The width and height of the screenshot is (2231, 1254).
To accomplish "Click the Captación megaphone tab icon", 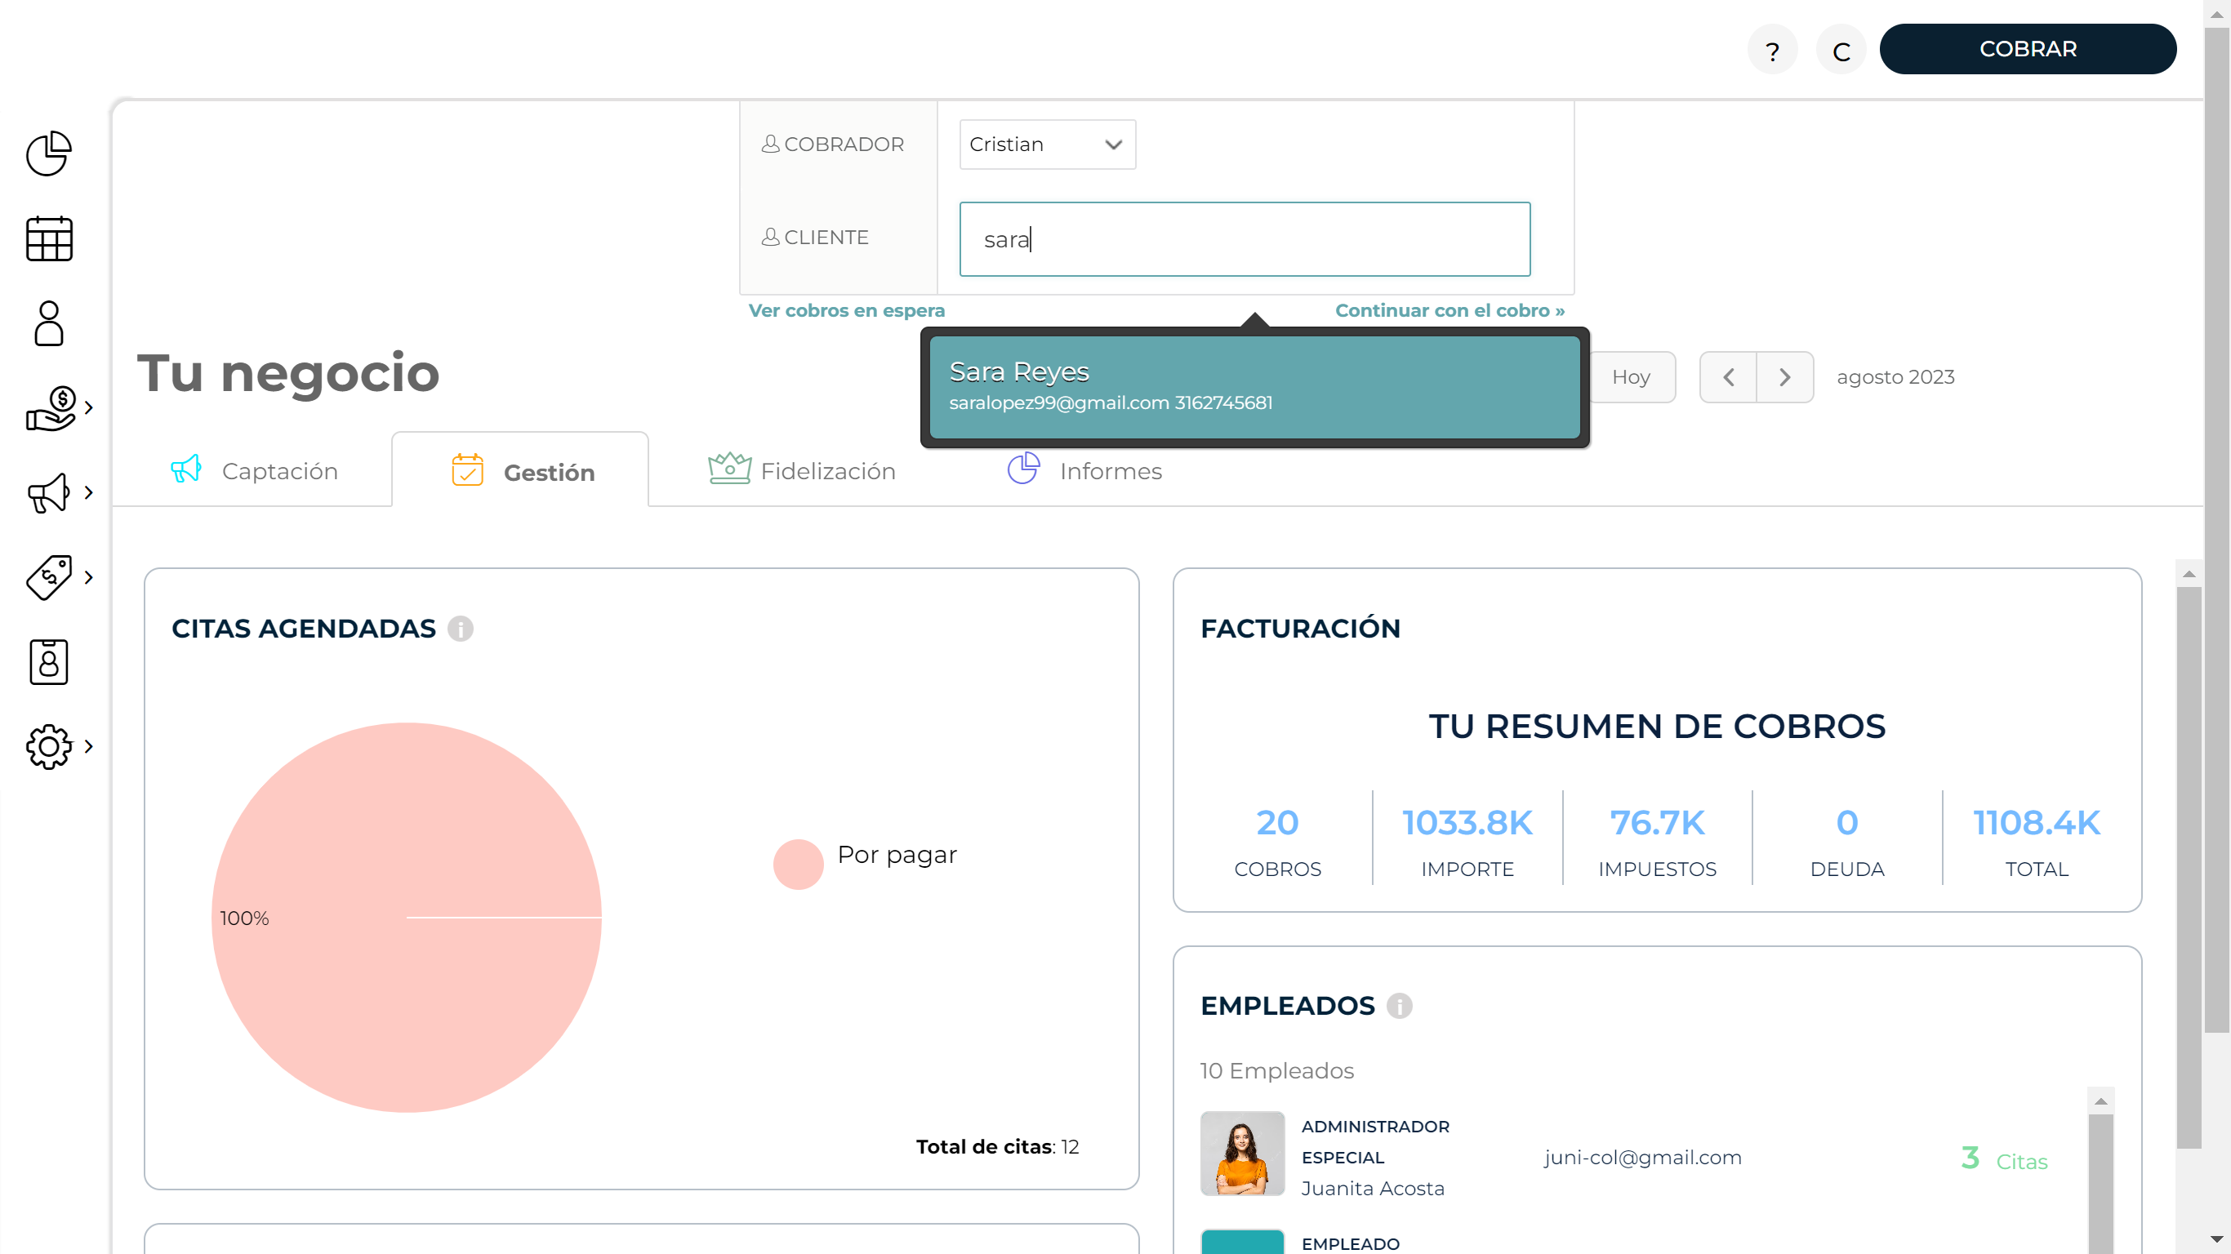I will 186,469.
